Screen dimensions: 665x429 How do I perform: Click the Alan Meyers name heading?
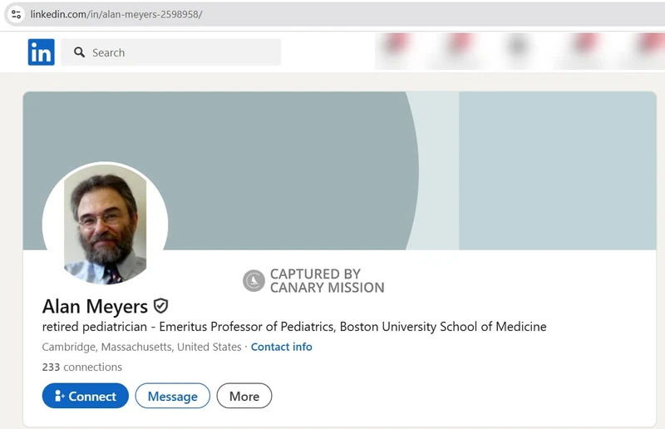pos(95,306)
